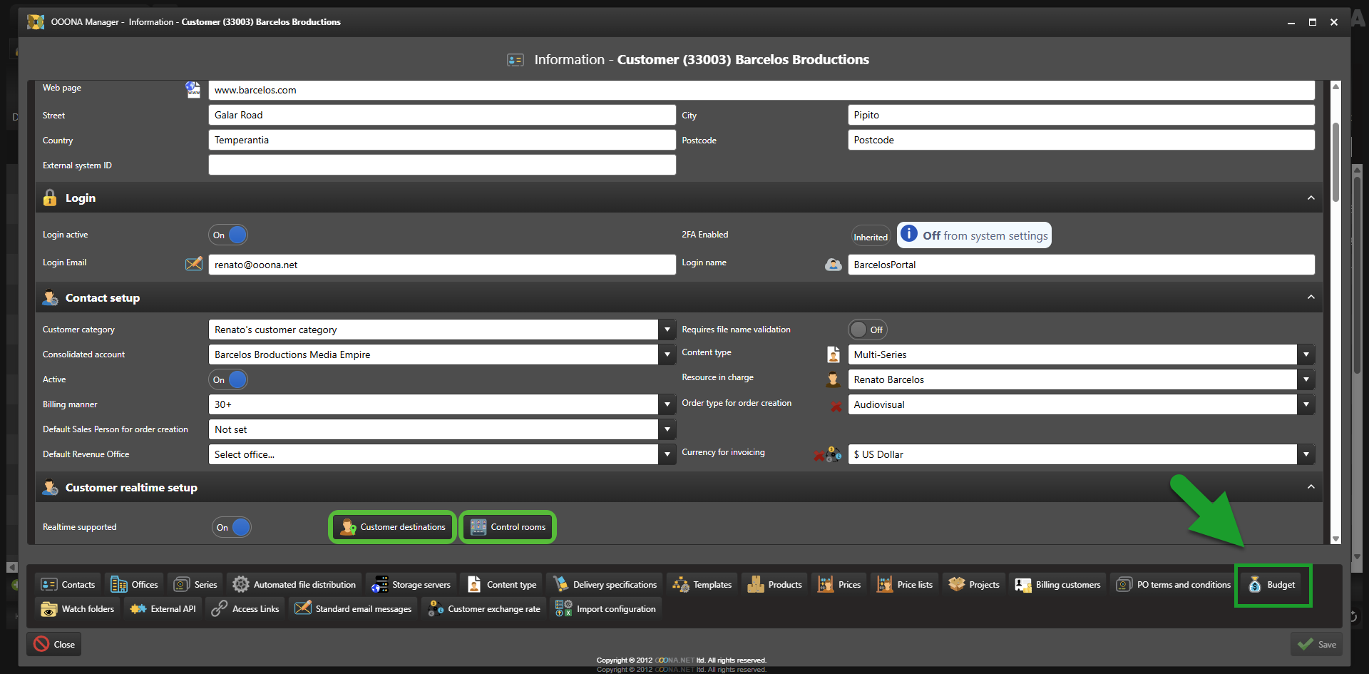Click red X beside Order type field
Viewport: 1369px width, 674px height.
(836, 406)
